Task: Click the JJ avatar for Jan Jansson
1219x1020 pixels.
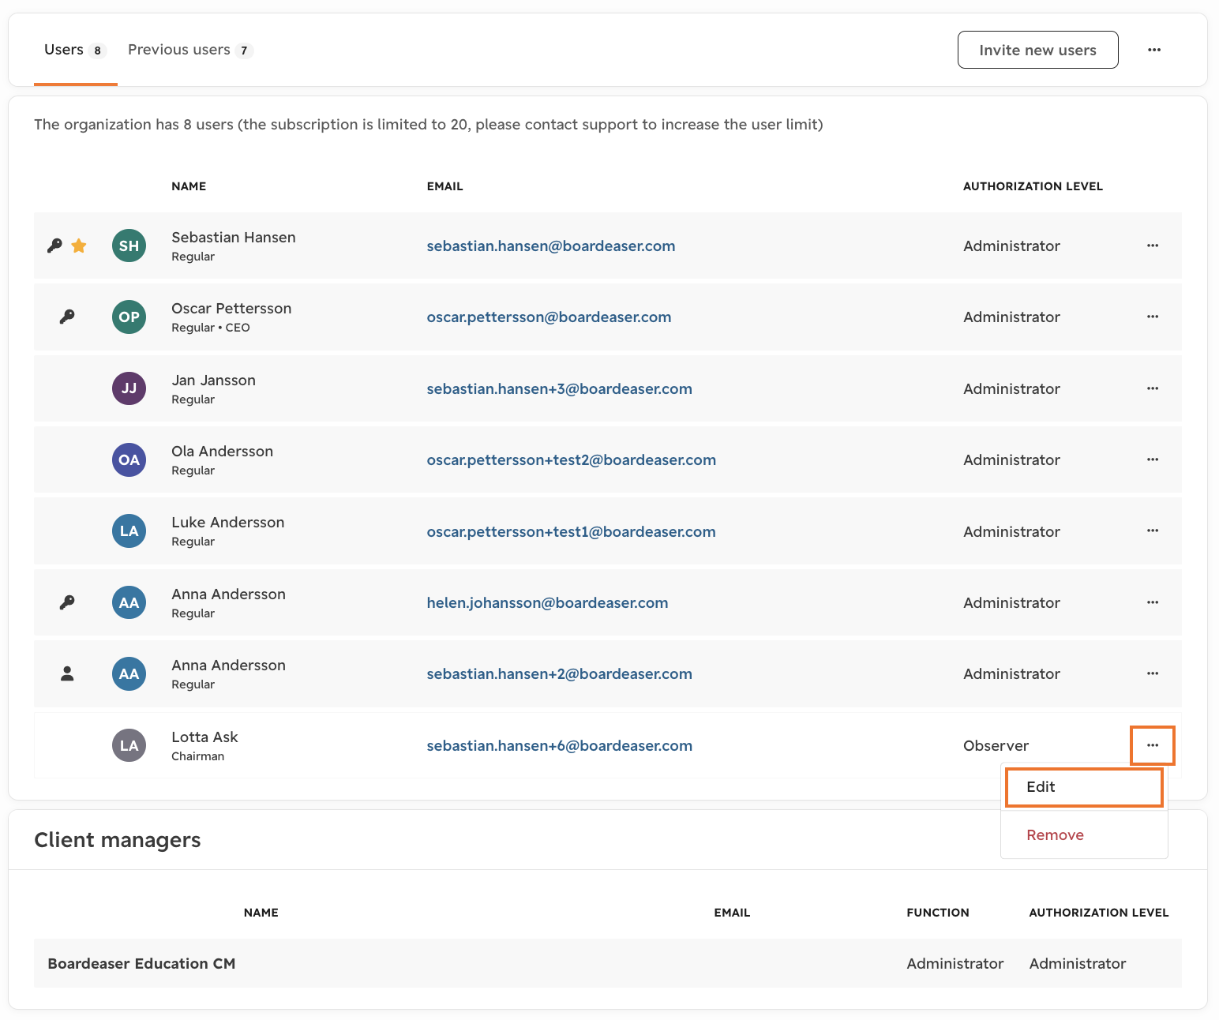Action: click(129, 388)
